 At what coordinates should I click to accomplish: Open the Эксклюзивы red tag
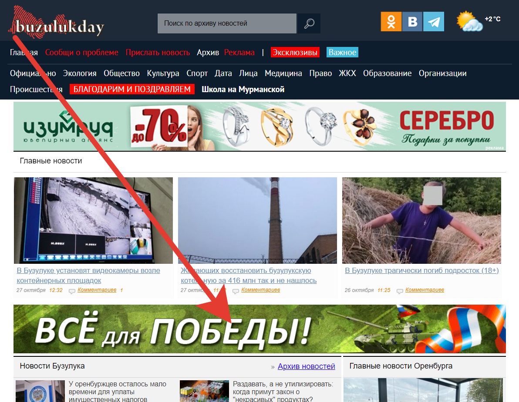coord(295,53)
